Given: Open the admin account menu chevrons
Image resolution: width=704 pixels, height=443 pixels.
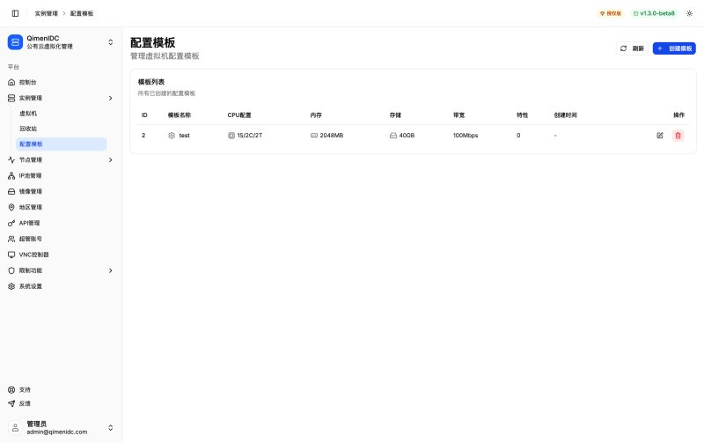Looking at the screenshot, I should coord(111,428).
